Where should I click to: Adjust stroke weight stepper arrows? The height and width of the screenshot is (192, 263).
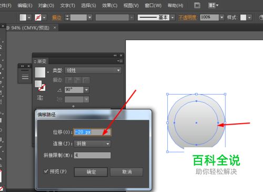coord(67,17)
